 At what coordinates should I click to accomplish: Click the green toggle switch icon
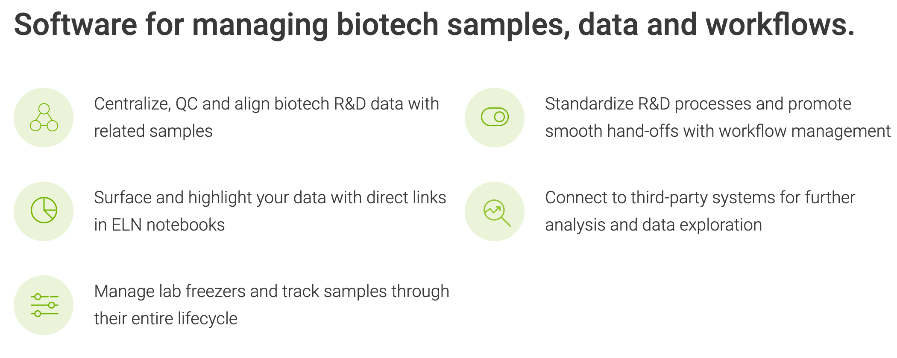(495, 117)
